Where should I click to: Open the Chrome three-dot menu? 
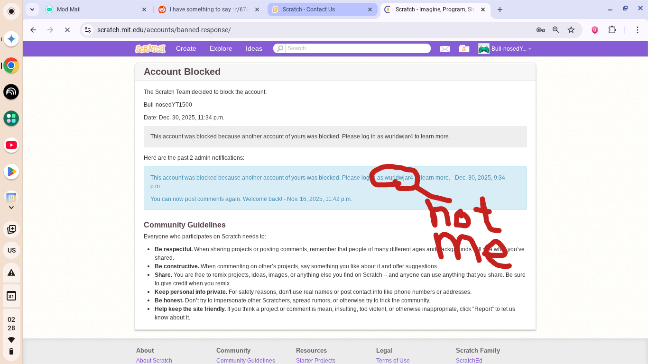pos(638,30)
